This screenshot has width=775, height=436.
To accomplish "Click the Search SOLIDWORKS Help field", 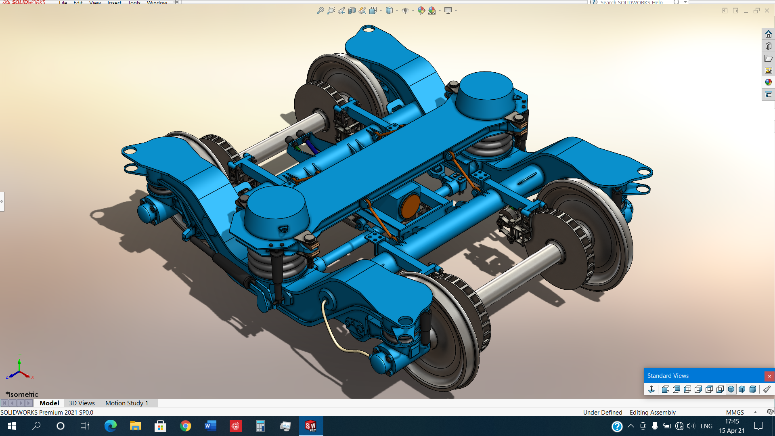I will coord(632,2).
